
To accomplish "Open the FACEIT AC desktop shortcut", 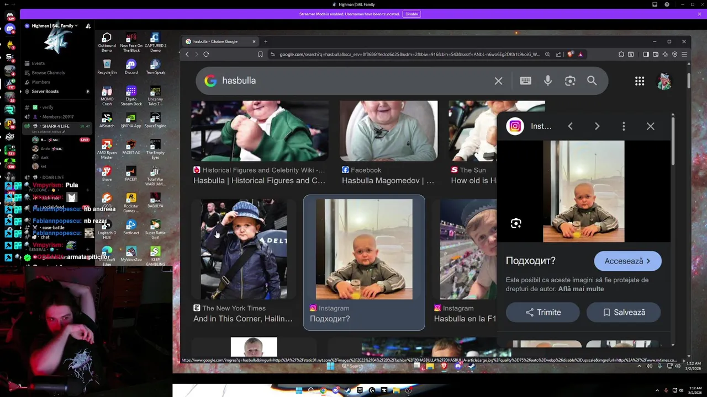I will point(131,147).
